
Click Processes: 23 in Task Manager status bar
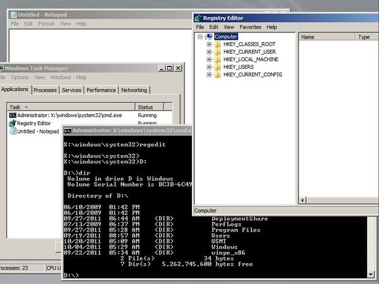point(14,268)
